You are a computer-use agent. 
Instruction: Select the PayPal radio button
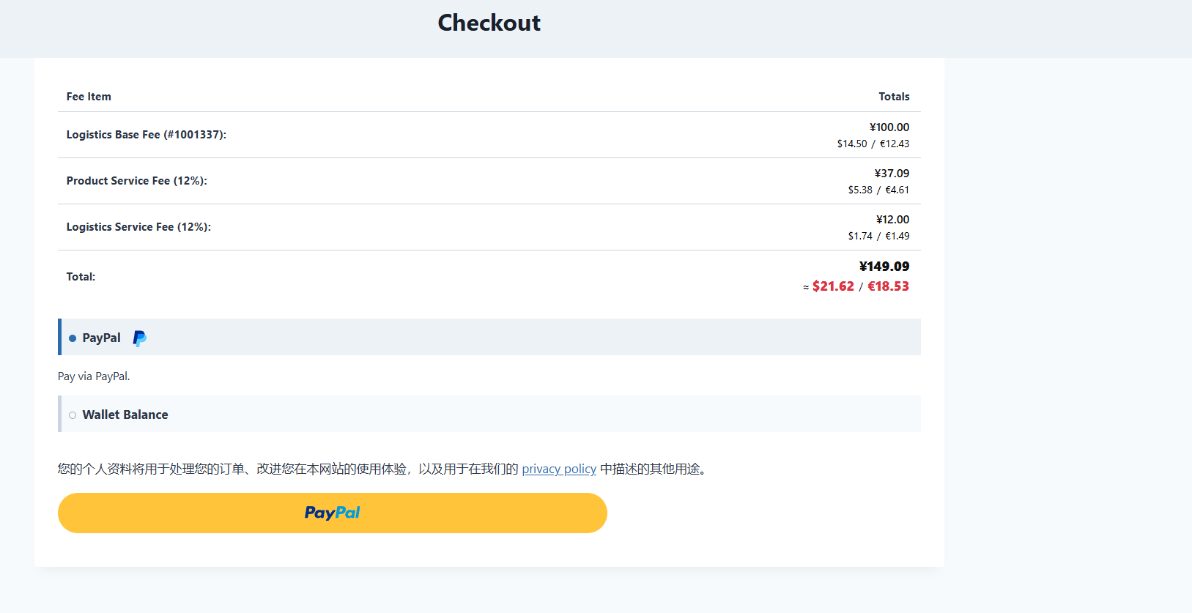pos(73,338)
